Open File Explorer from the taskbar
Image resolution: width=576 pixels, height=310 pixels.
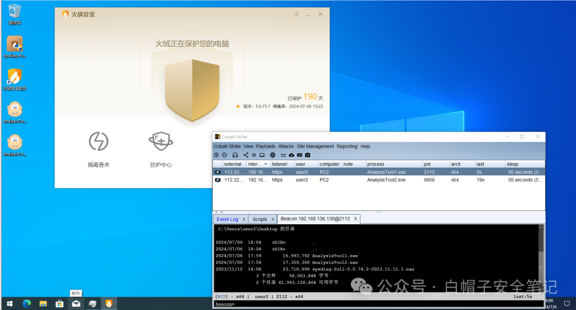tap(43, 304)
